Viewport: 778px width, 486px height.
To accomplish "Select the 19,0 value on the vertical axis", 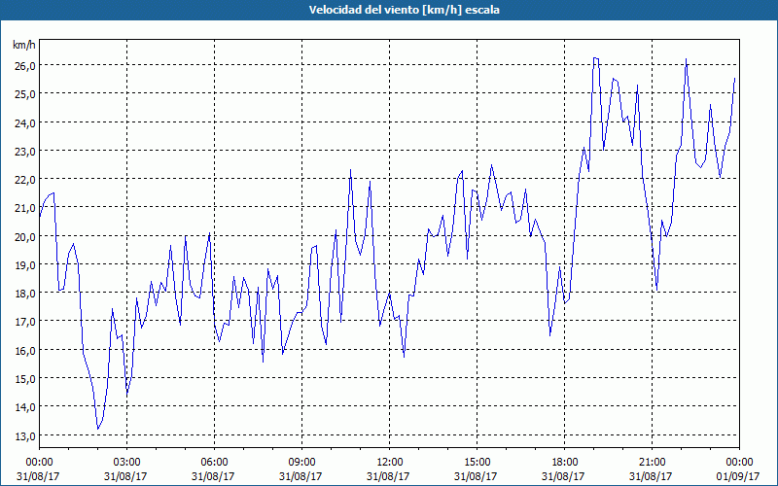I will 24,265.
